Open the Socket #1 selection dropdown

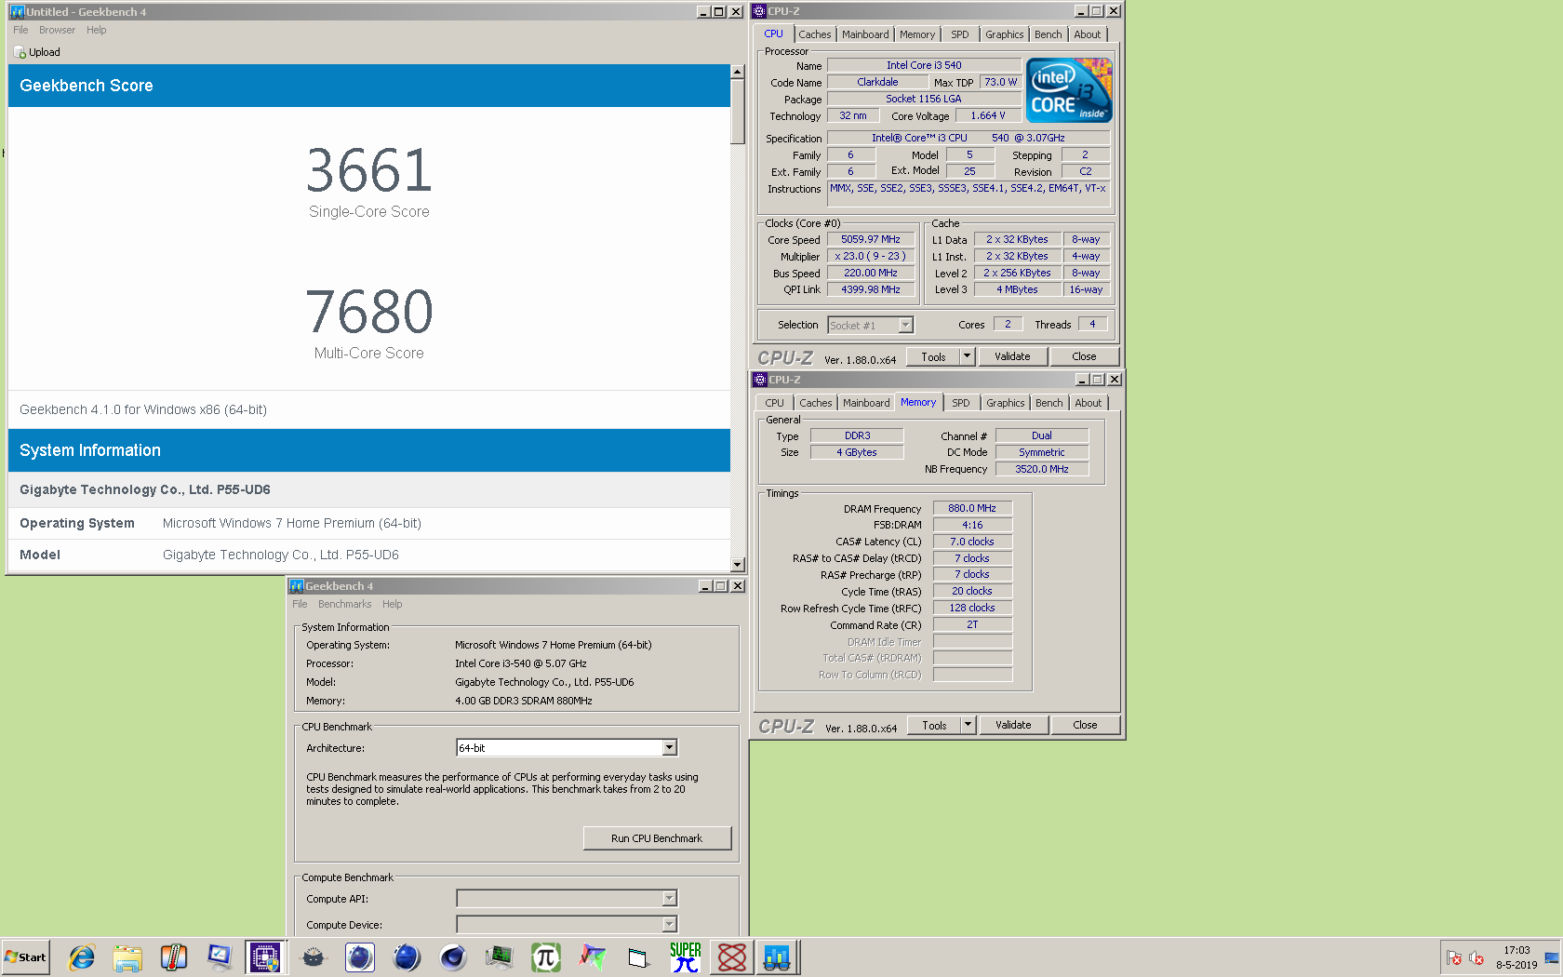click(906, 326)
